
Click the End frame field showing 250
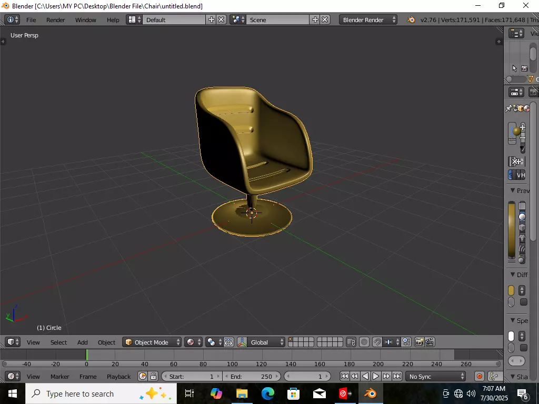click(252, 376)
